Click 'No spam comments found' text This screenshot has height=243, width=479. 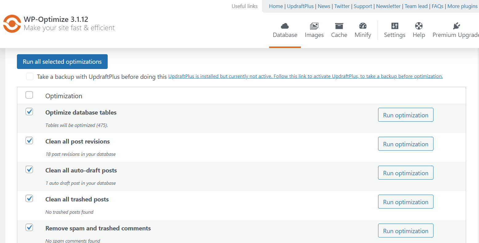coord(73,241)
